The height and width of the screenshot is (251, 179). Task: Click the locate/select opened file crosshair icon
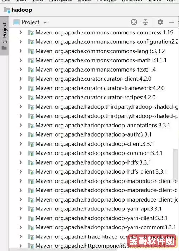134,22
